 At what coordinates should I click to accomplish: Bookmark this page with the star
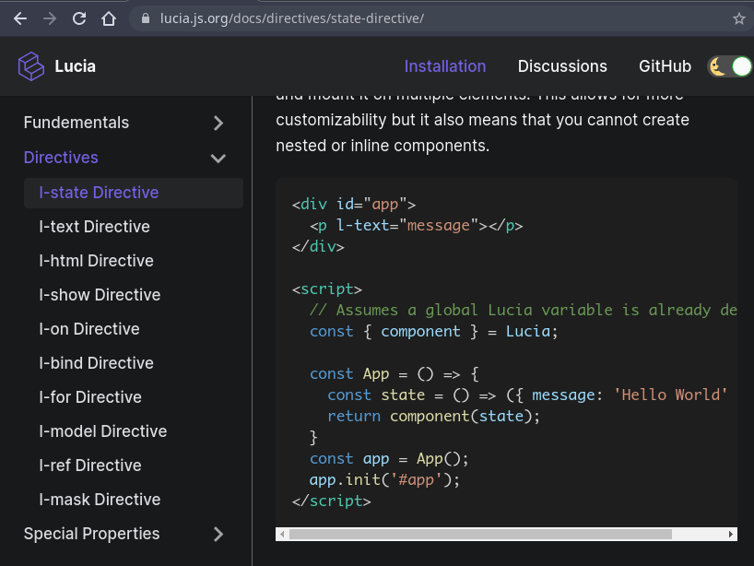coord(739,18)
